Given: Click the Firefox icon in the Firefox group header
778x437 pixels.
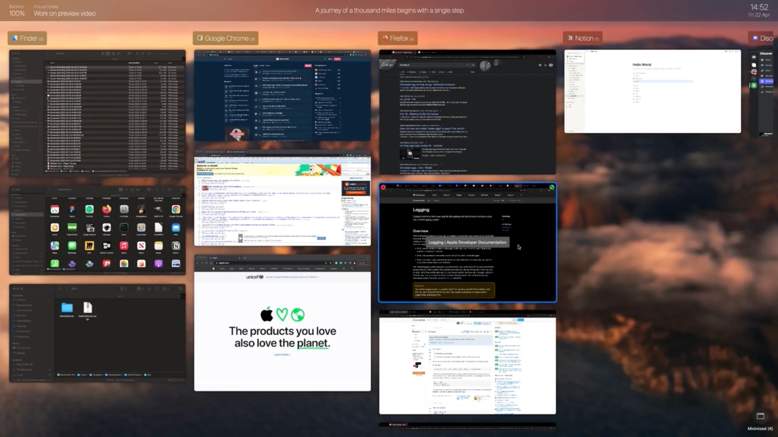Looking at the screenshot, I should (x=385, y=38).
